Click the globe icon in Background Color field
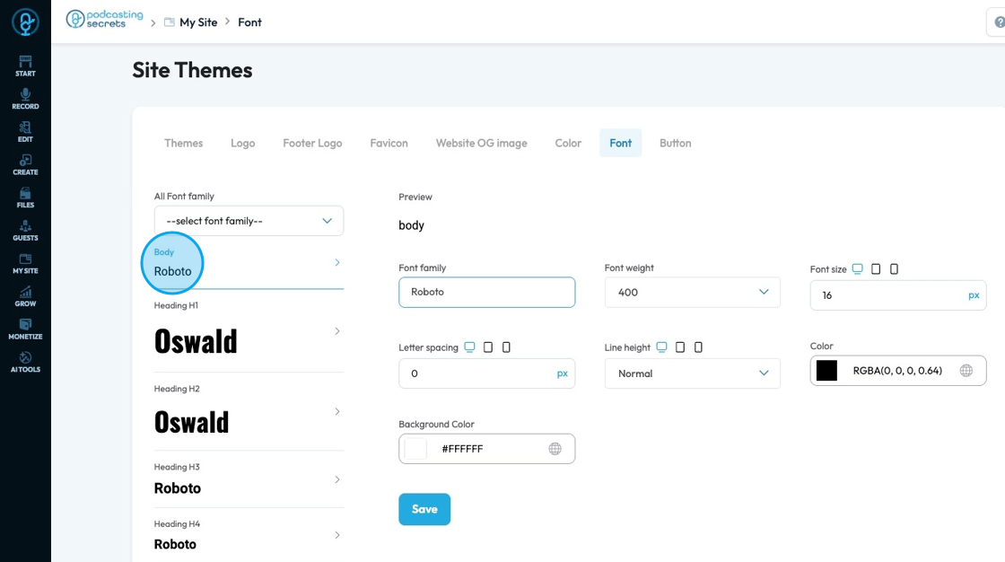 pos(555,449)
